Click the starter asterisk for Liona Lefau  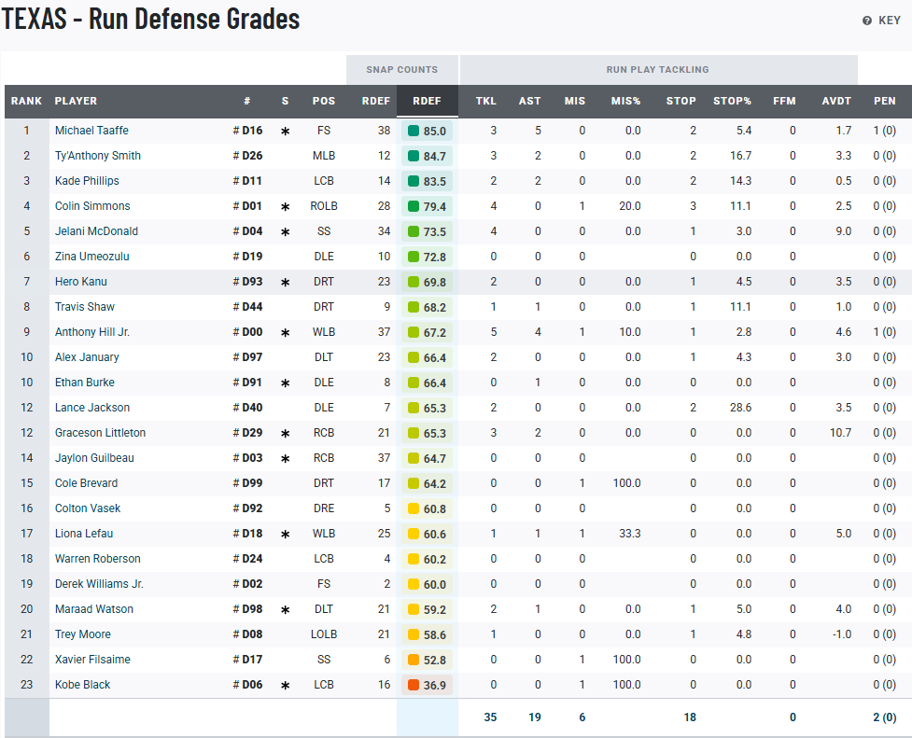(285, 535)
